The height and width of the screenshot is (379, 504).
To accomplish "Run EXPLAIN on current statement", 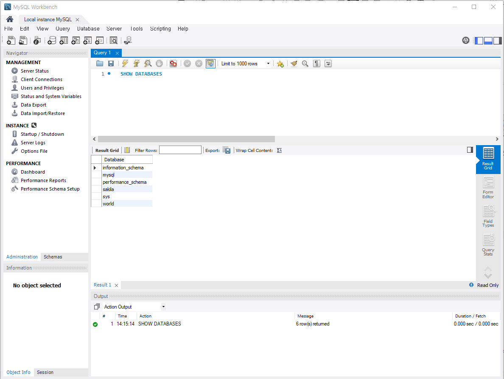I will (x=148, y=64).
